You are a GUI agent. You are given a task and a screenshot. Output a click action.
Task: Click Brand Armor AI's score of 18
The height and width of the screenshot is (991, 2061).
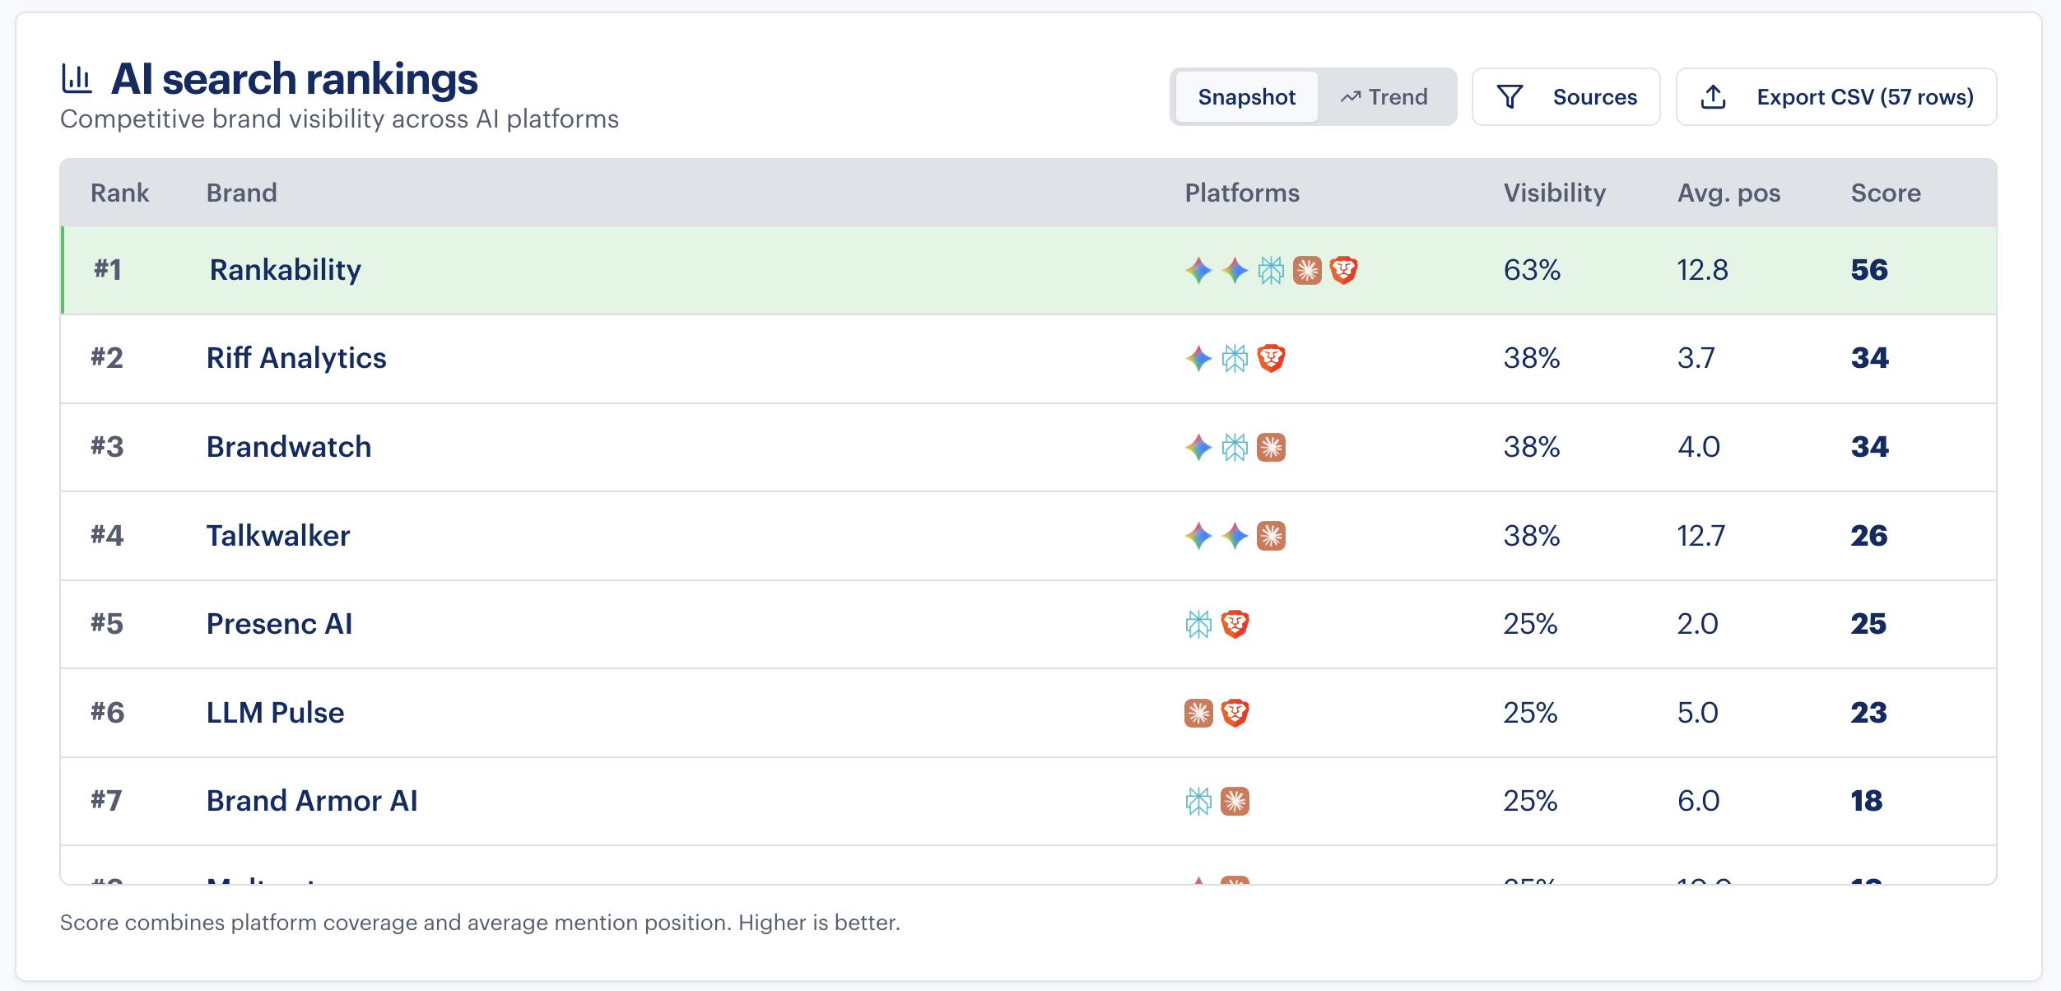(x=1867, y=801)
